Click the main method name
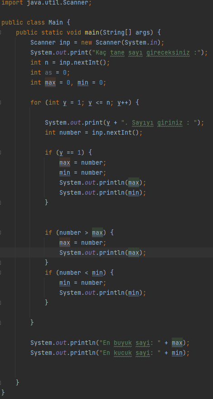The width and height of the screenshot is (213, 399). click(x=92, y=33)
